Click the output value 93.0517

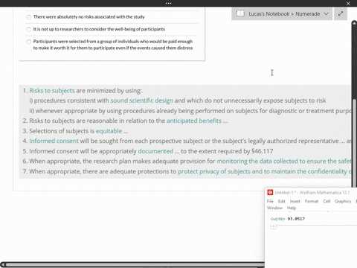296,219
